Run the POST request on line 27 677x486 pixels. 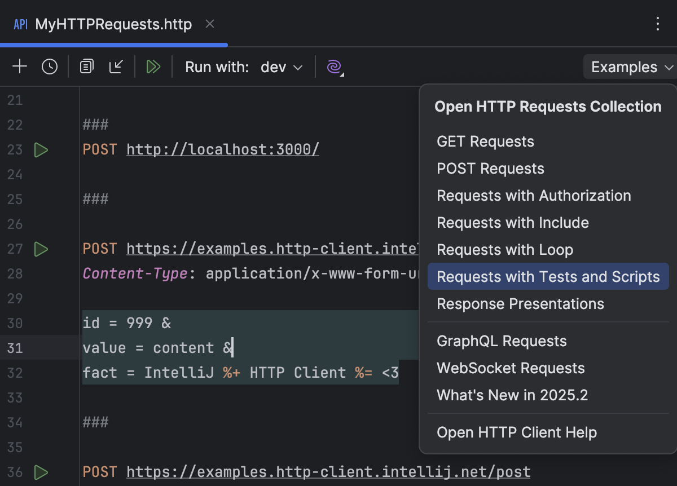[40, 249]
